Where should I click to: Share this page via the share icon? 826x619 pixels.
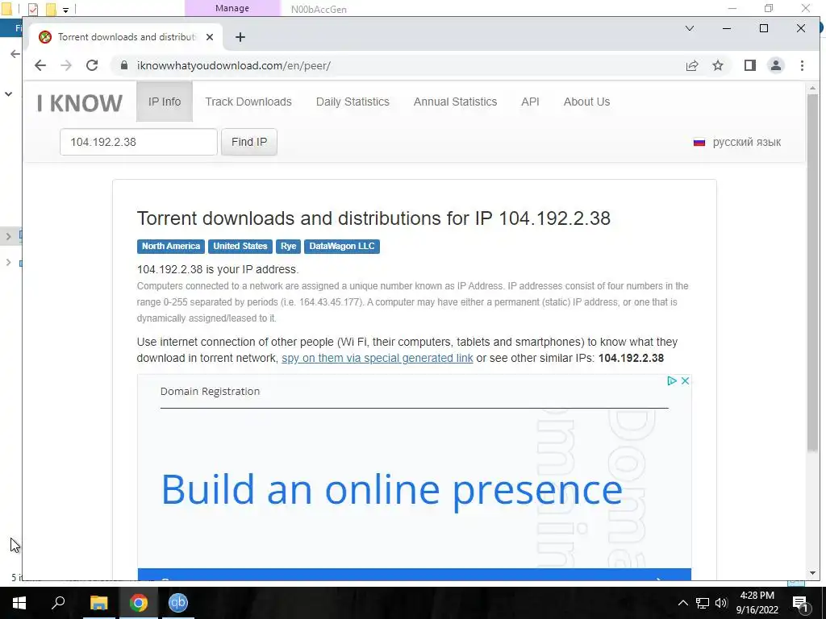pyautogui.click(x=691, y=65)
